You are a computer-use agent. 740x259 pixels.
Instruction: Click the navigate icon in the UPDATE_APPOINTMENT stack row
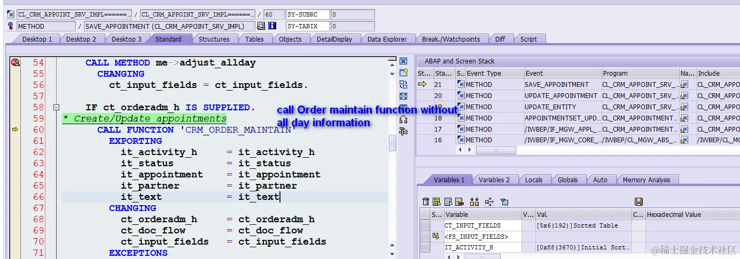click(x=684, y=95)
